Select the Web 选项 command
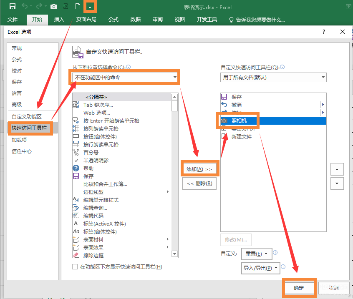Image resolution: width=353 pixels, height=299 pixels. click(97, 113)
